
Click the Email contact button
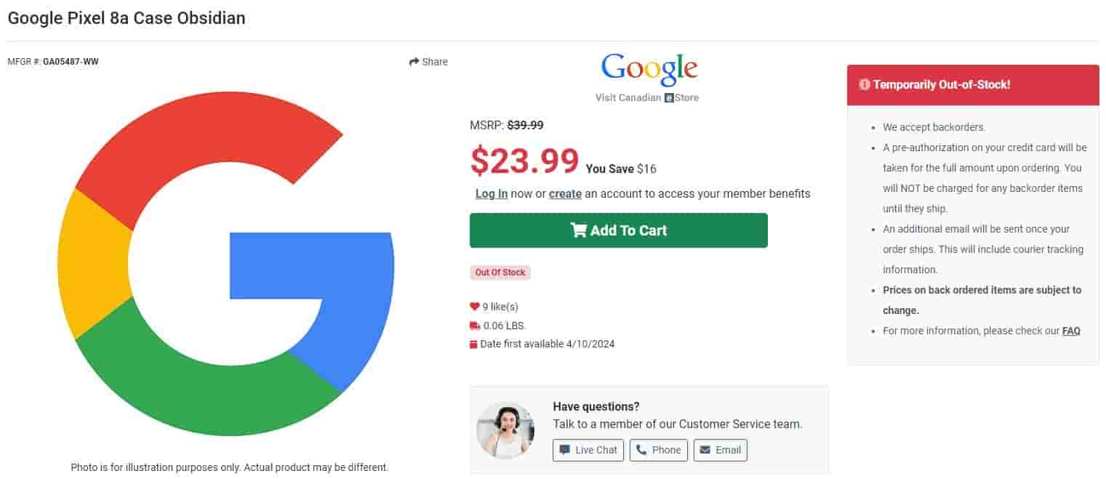coord(720,450)
